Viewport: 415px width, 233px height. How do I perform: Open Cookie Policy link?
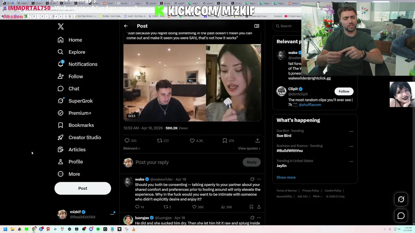[x=333, y=191]
